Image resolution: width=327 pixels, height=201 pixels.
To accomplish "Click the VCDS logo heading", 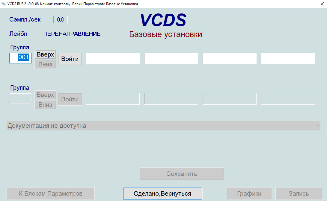I will tap(163, 20).
